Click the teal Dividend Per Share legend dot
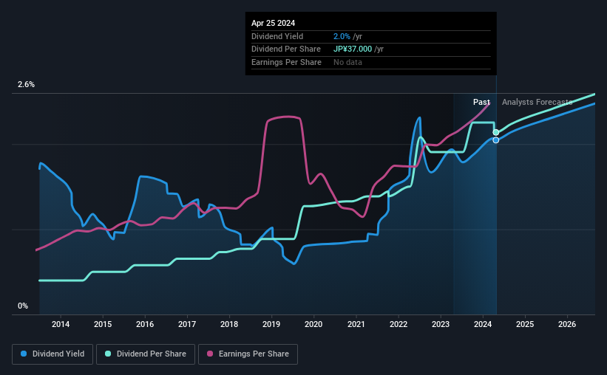 click(108, 354)
